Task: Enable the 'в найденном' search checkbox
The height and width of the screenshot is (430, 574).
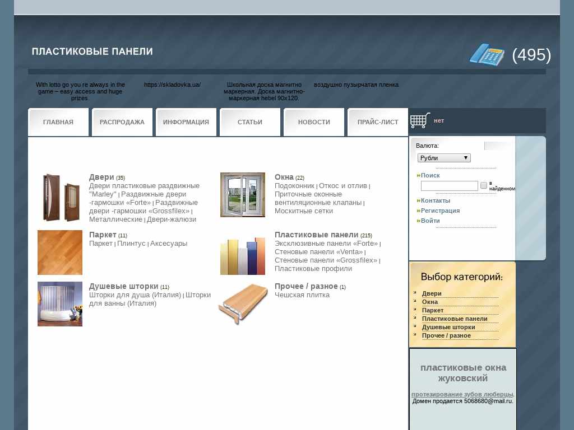Action: [484, 185]
